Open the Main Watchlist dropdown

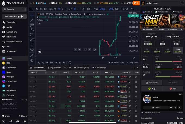click(x=9, y=104)
